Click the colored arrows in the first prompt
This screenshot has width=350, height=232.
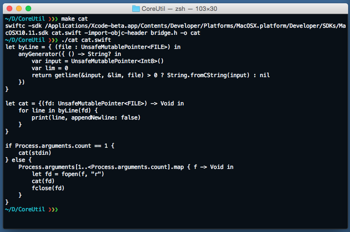point(53,19)
